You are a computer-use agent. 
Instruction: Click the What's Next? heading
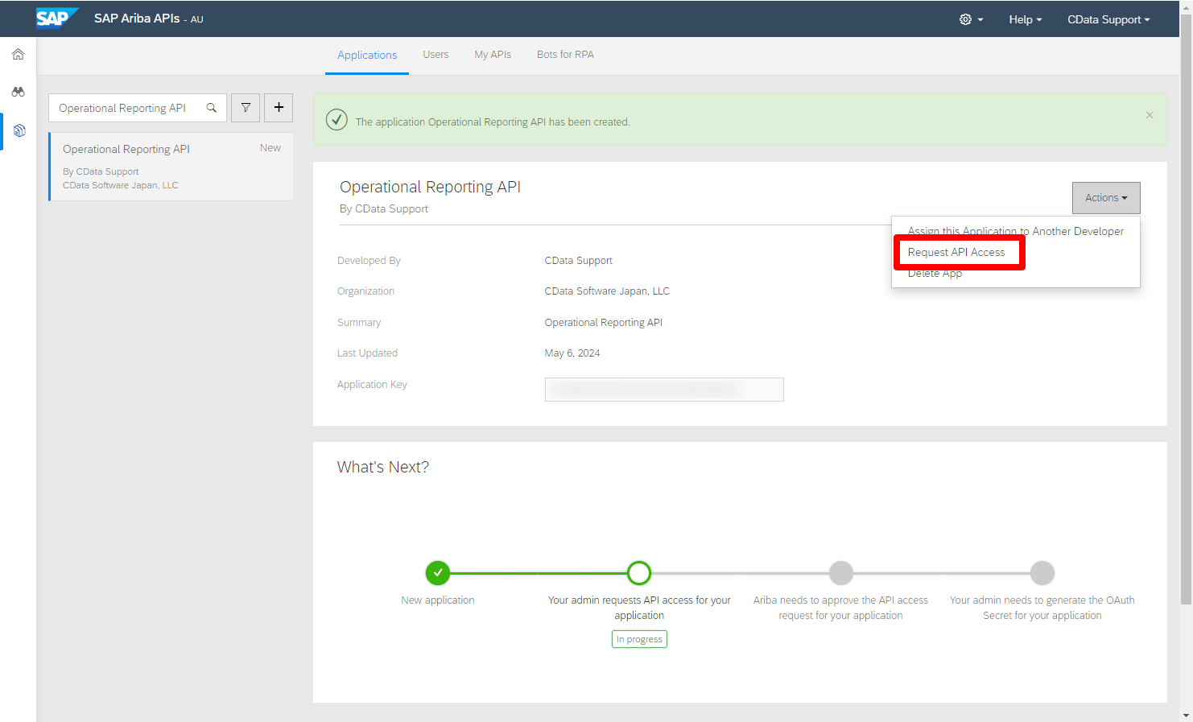tap(383, 468)
